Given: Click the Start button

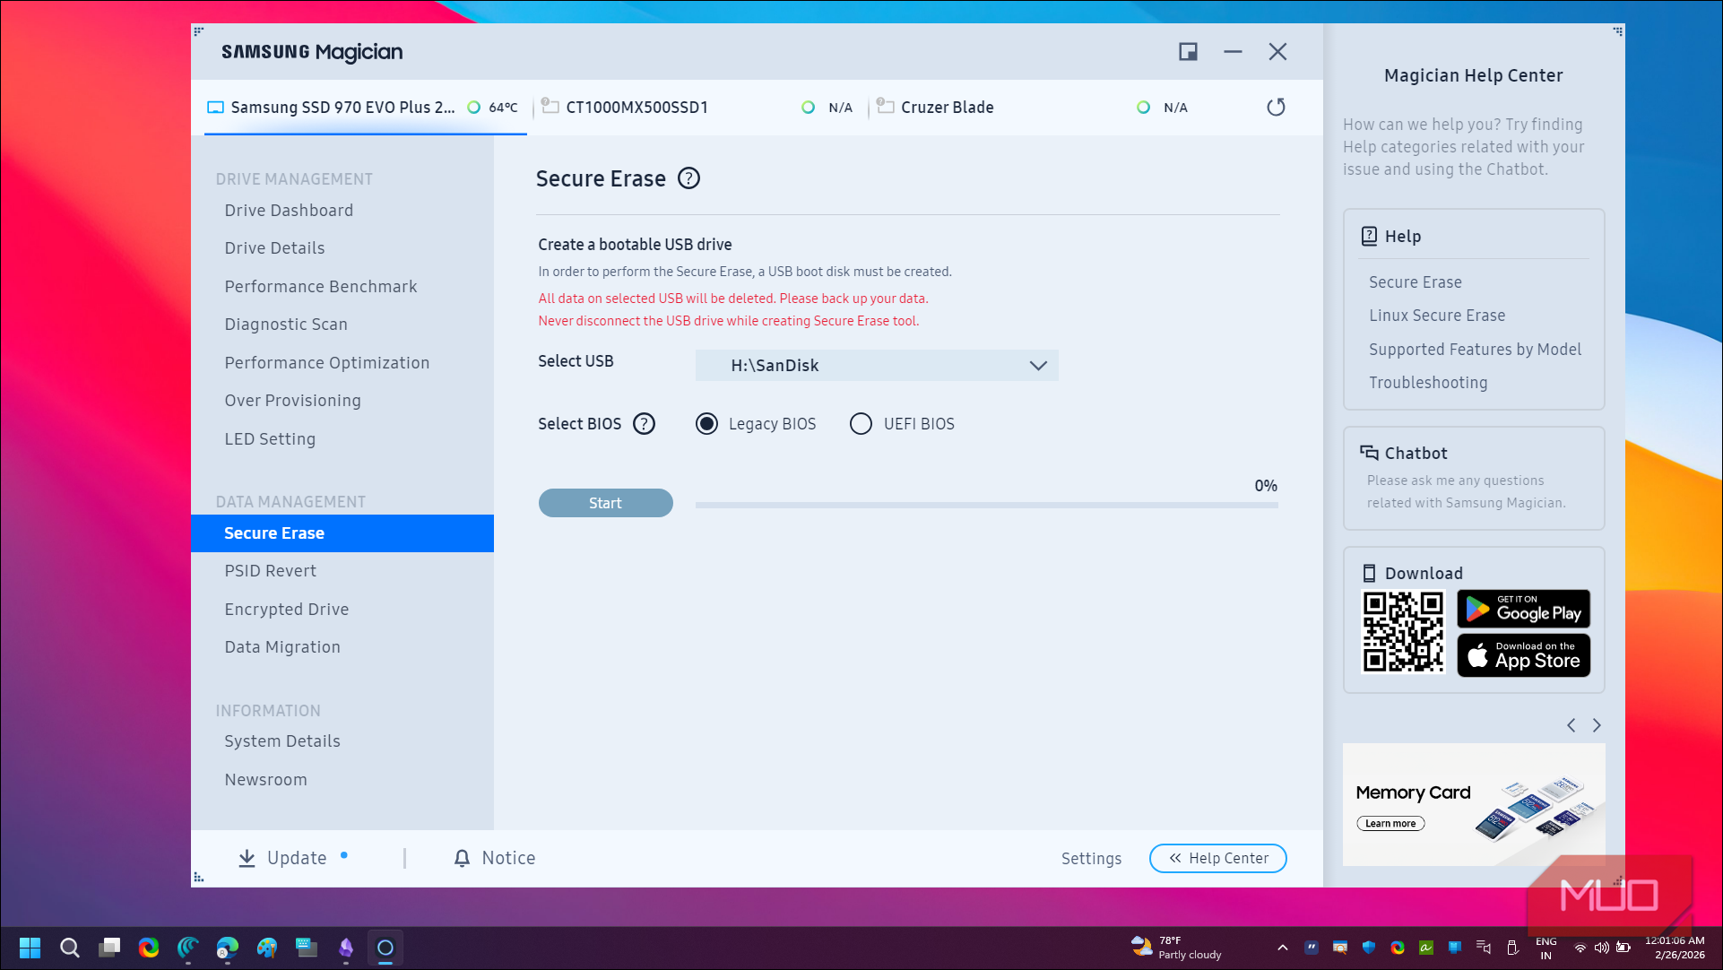Looking at the screenshot, I should (605, 503).
